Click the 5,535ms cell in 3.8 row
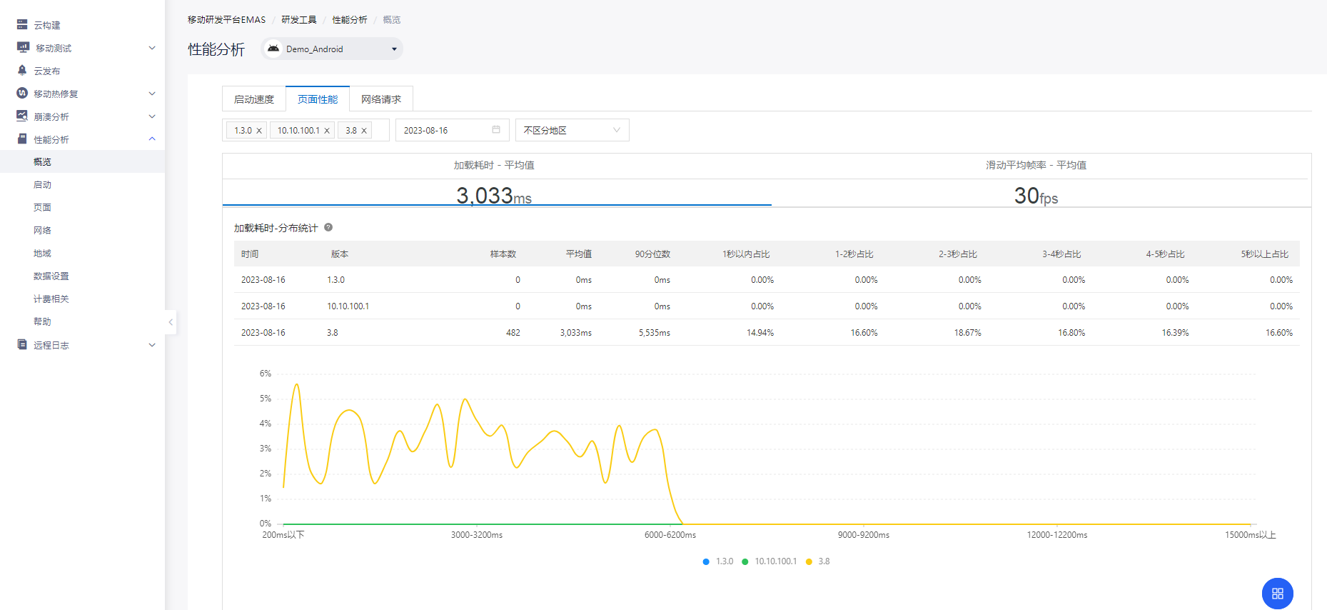1327x610 pixels. coord(654,332)
